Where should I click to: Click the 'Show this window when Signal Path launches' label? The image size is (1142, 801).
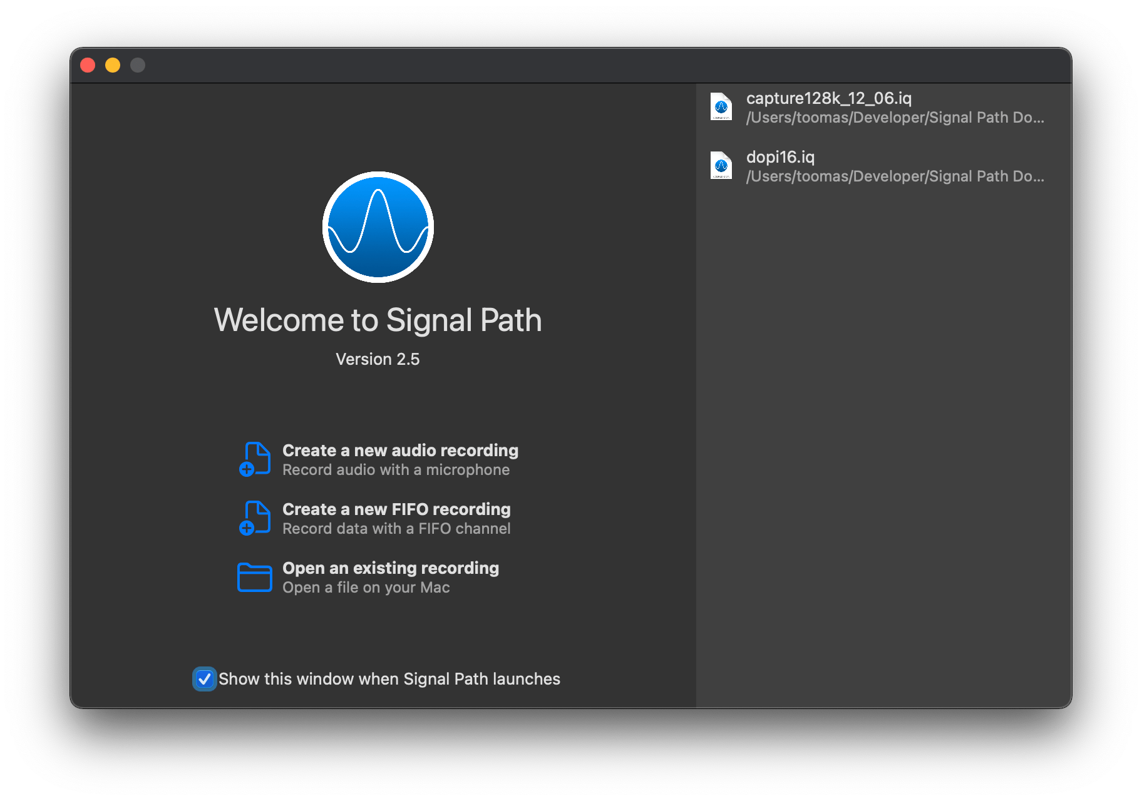(389, 679)
